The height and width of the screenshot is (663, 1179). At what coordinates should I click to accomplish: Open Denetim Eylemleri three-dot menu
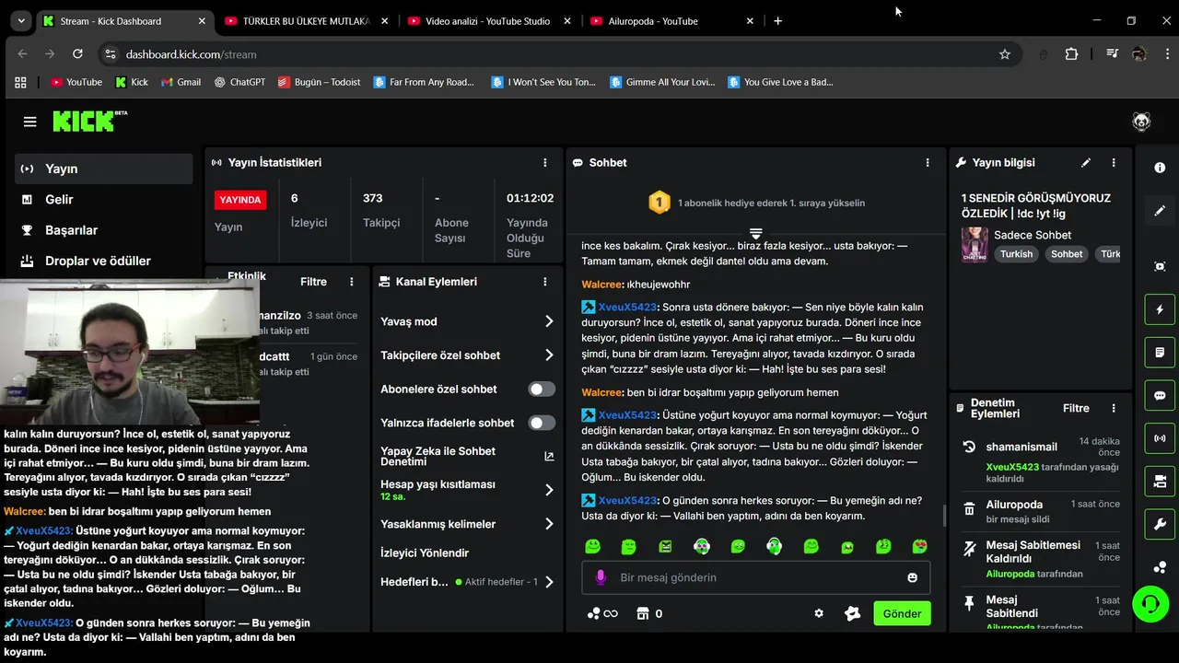pos(1114,408)
